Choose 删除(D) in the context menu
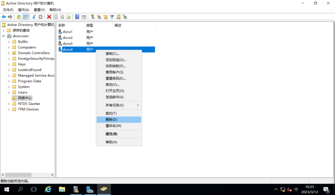The height and width of the screenshot is (195, 335). pyautogui.click(x=119, y=120)
